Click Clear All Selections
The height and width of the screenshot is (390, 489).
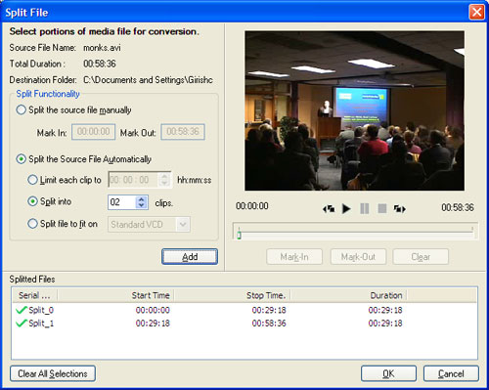53,373
